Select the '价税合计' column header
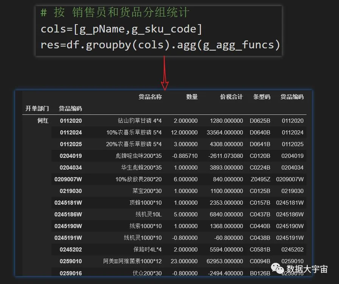Viewport: 339px width, 284px height. (x=231, y=97)
